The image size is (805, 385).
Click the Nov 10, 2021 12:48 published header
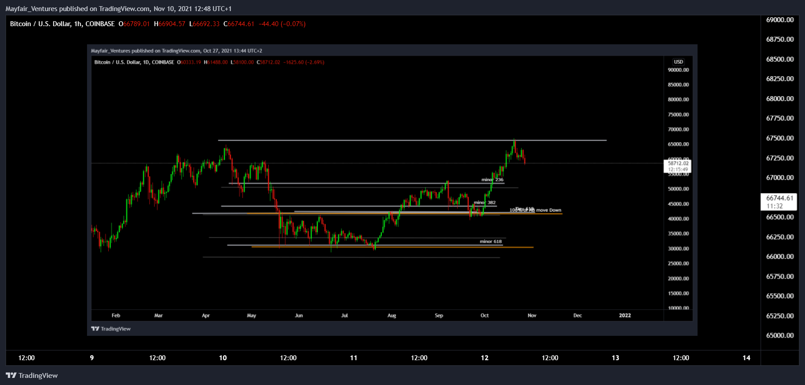(119, 9)
